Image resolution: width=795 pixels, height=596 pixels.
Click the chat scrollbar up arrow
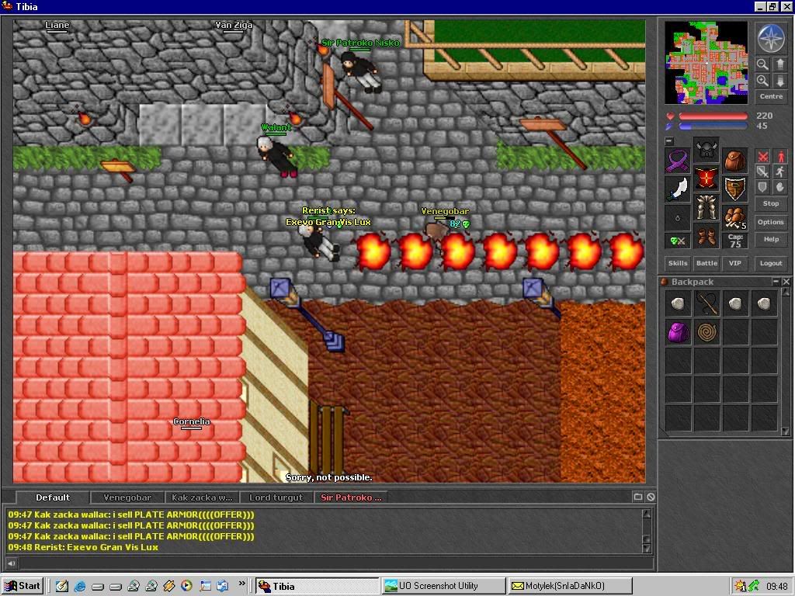pos(647,514)
